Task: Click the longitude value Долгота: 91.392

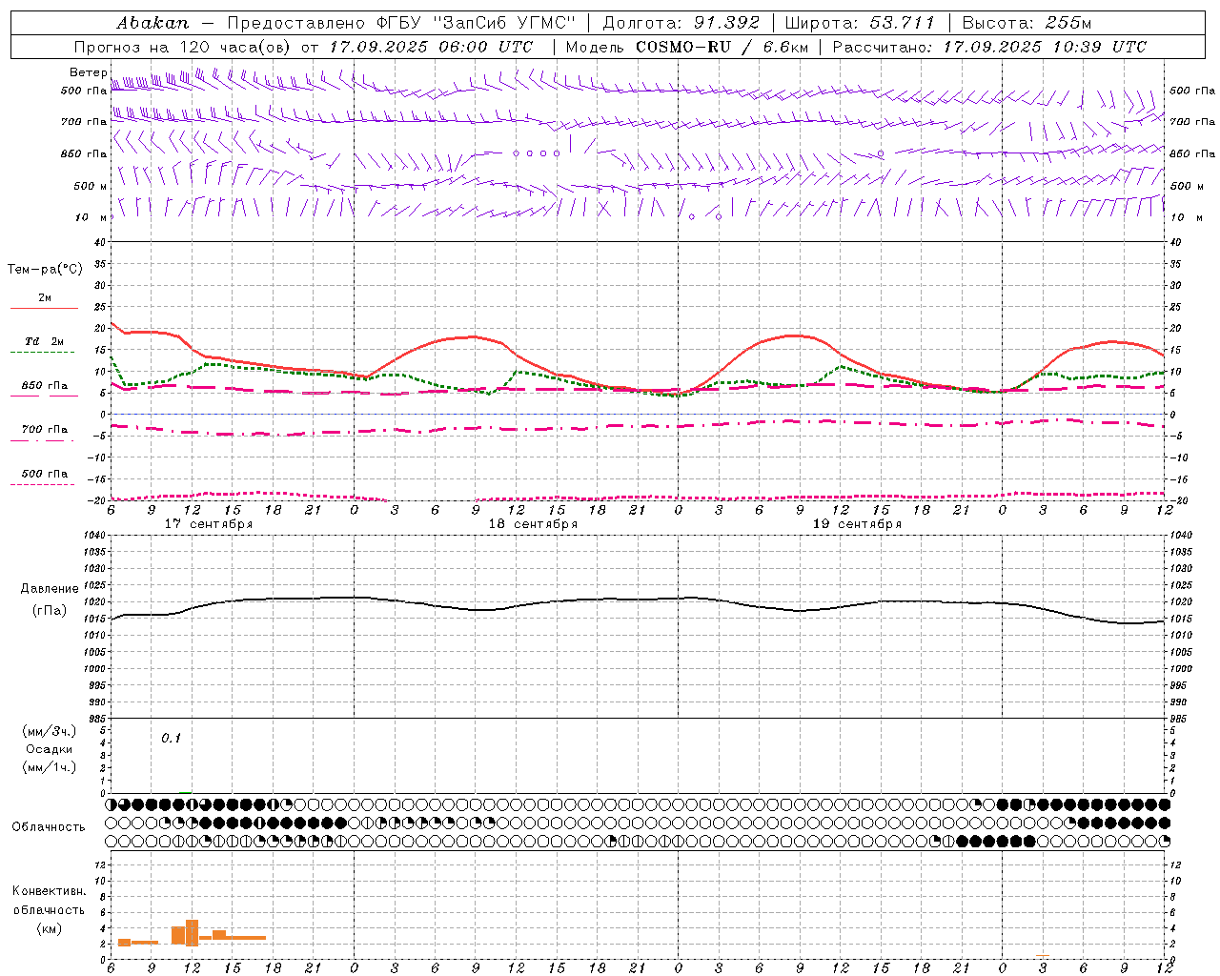Action: click(x=681, y=22)
